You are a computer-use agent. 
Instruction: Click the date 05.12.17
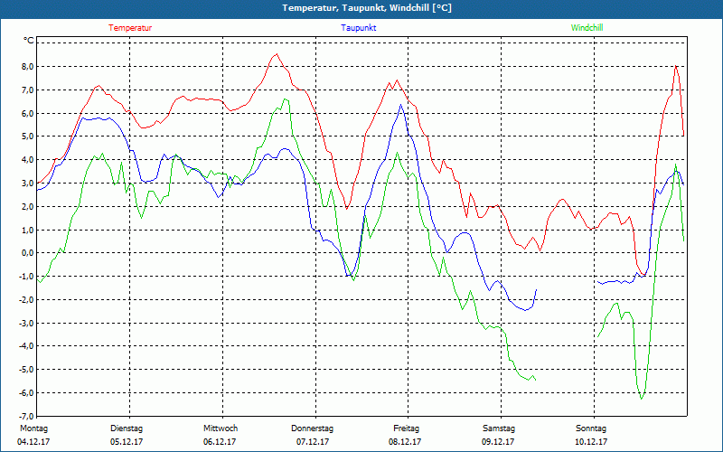pos(127,442)
